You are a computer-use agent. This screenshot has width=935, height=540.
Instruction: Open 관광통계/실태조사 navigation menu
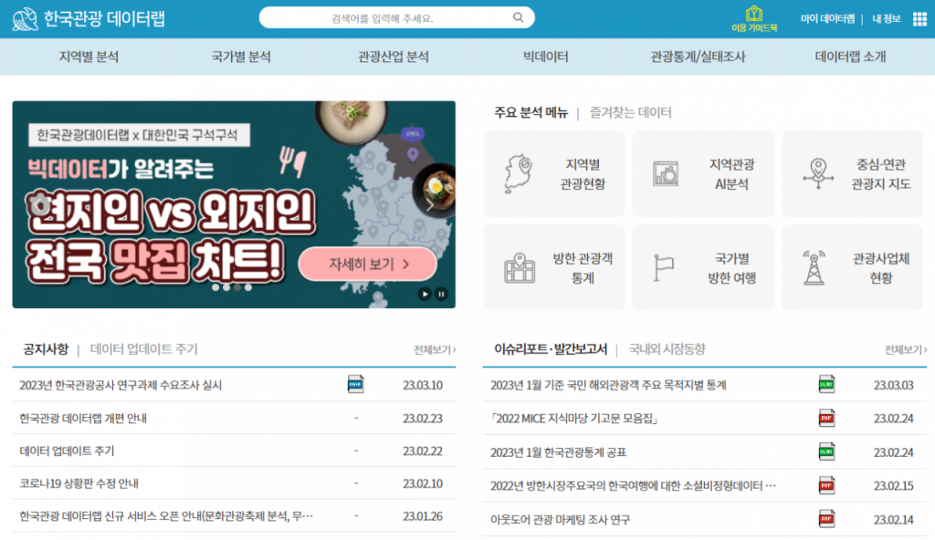698,57
